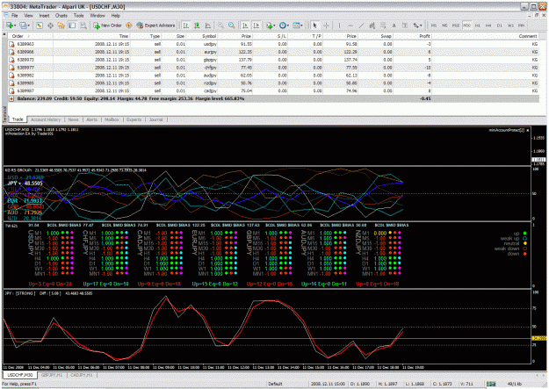Viewport: 549px width, 389px height.
Task: Open the GBPJPY,H1 chart tab
Action: [x=52, y=375]
